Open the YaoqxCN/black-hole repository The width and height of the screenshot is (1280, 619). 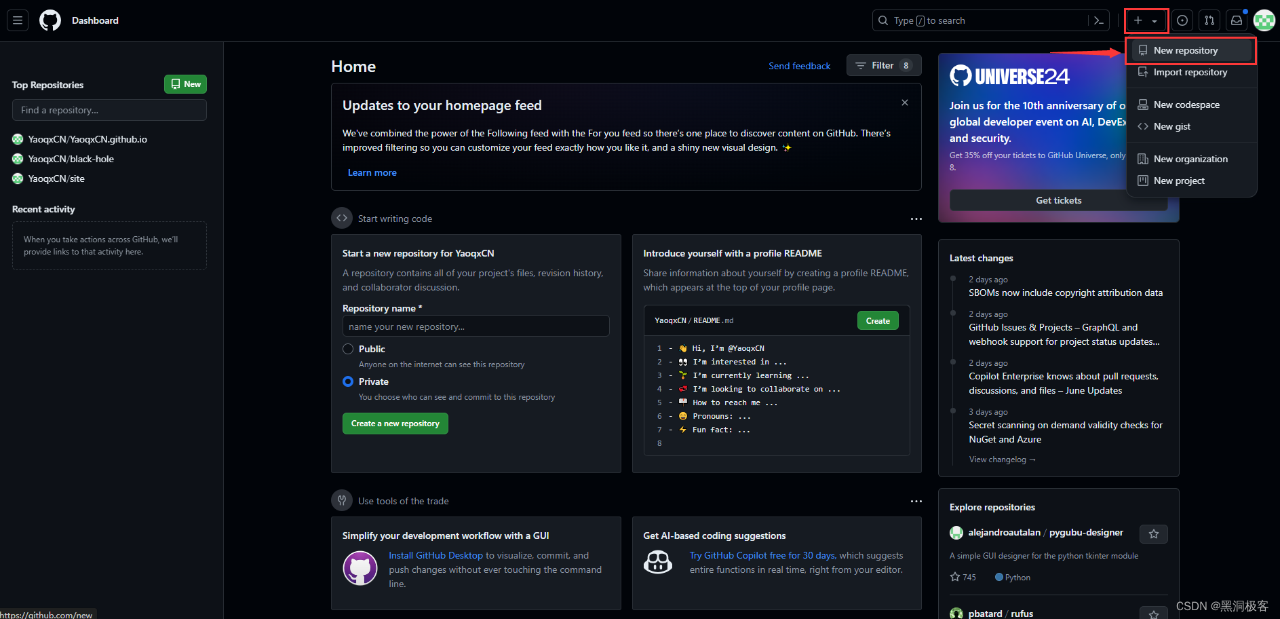coord(71,159)
